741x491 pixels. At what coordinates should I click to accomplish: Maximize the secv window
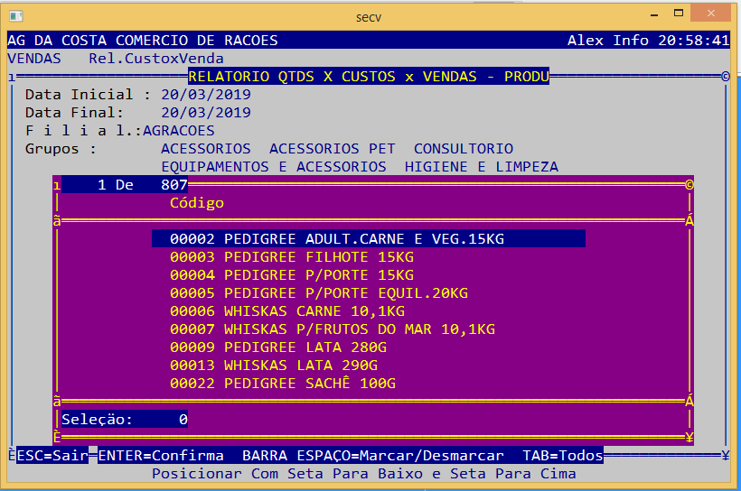[x=679, y=14]
